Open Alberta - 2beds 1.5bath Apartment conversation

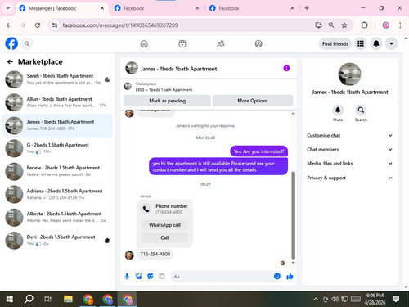[x=57, y=217]
